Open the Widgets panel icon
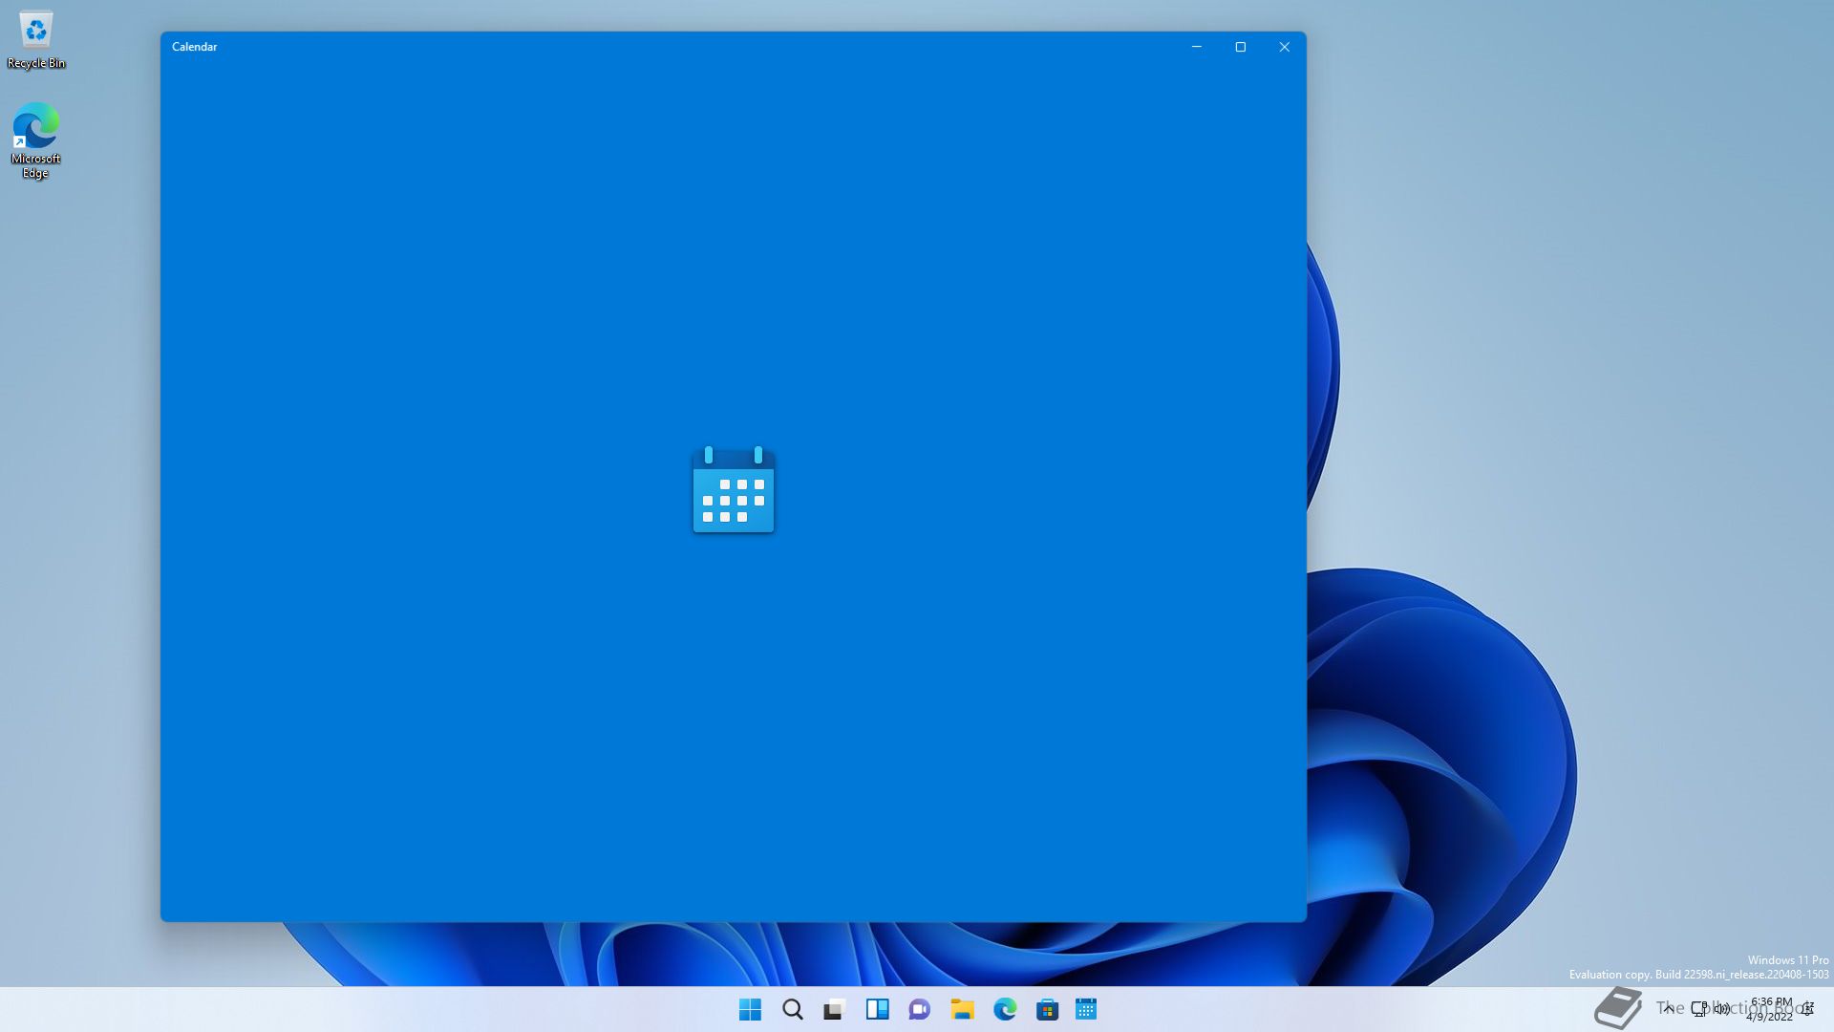1834x1032 pixels. pyautogui.click(x=877, y=1009)
